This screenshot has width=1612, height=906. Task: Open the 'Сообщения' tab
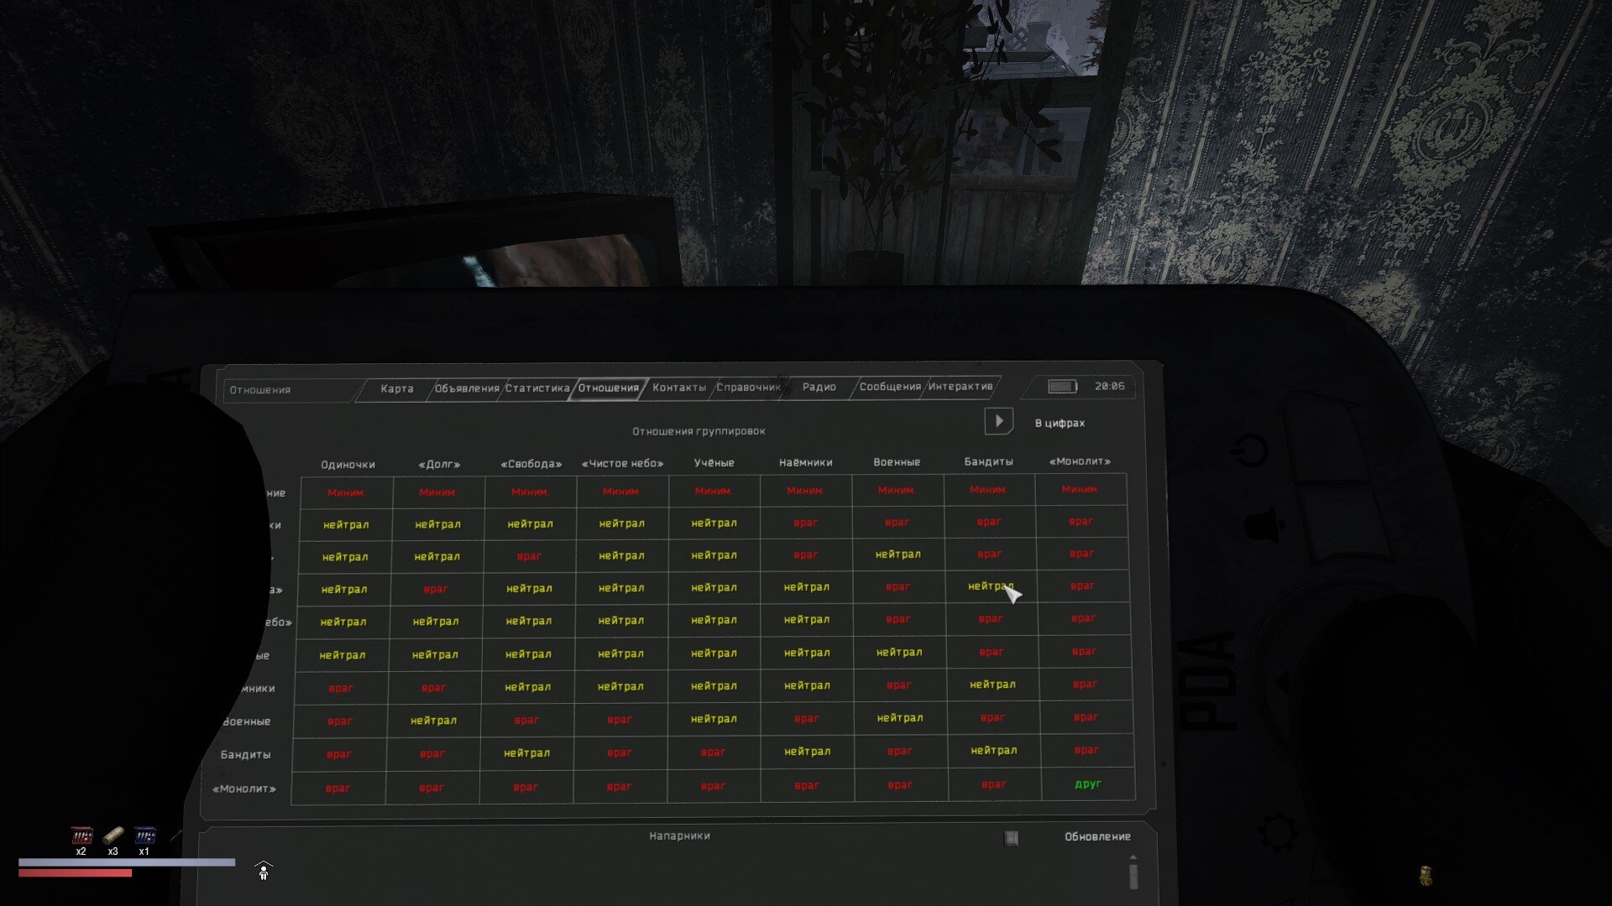coord(890,387)
